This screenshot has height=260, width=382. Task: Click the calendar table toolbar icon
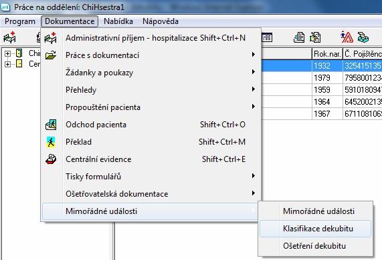coord(267,37)
